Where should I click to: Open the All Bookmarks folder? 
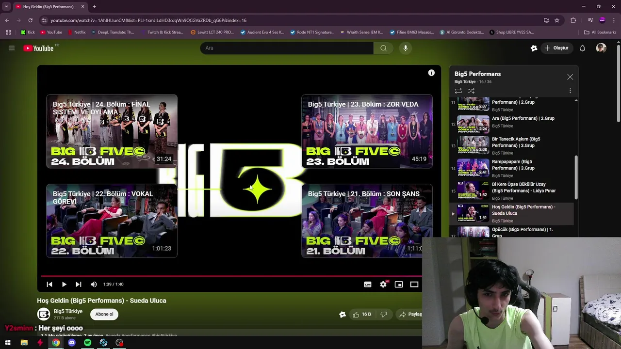tap(600, 32)
